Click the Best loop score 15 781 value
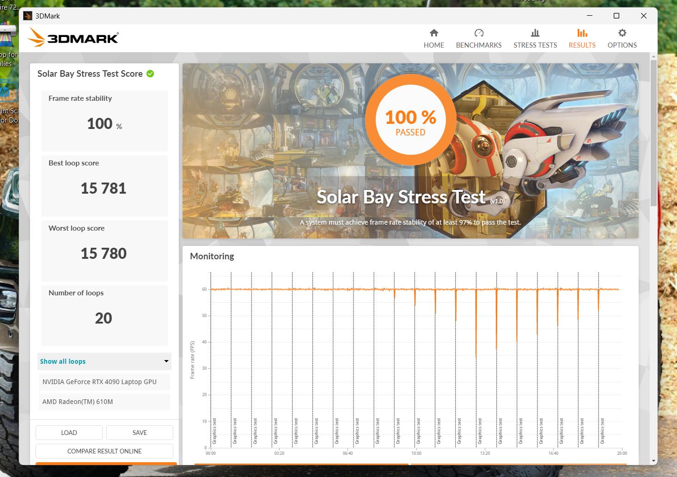The image size is (677, 477). [x=104, y=189]
